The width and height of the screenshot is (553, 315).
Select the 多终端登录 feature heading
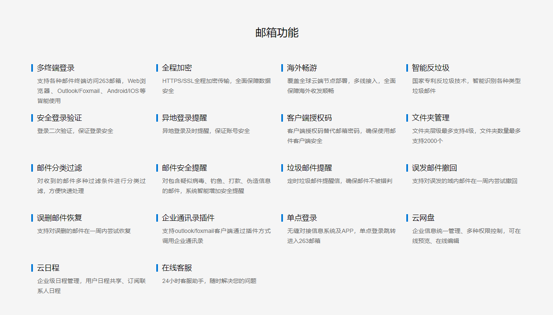pos(56,68)
